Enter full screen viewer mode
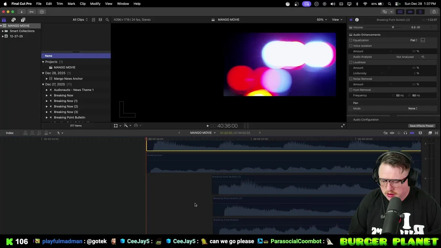441x248 pixels. (343, 126)
